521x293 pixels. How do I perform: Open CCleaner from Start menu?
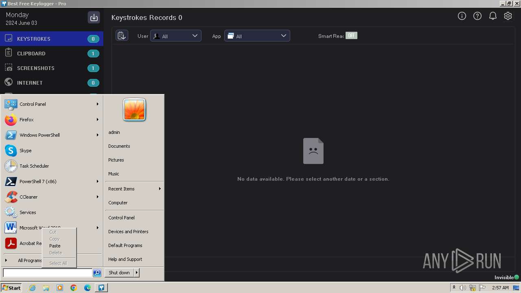52,197
